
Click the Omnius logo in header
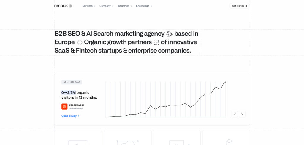pos(63,6)
